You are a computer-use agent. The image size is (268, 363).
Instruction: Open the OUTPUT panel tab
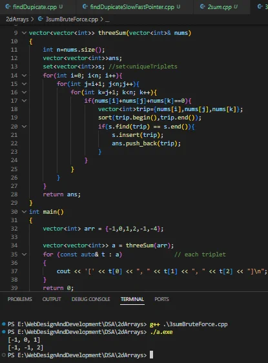tap(52, 299)
